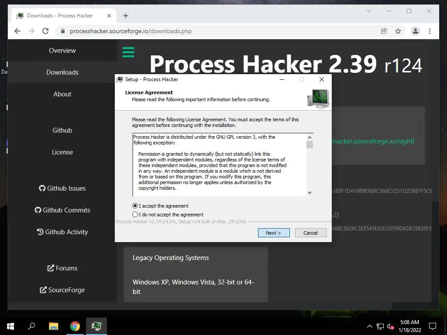Open Github Issues link

(x=62, y=188)
